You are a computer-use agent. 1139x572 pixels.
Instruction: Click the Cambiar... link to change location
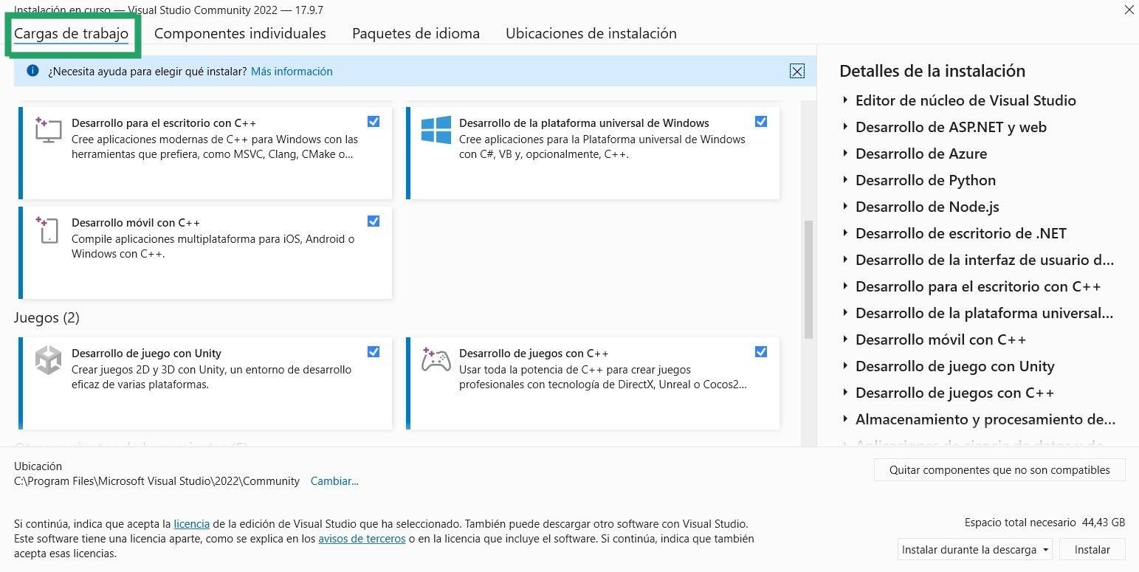click(x=334, y=480)
